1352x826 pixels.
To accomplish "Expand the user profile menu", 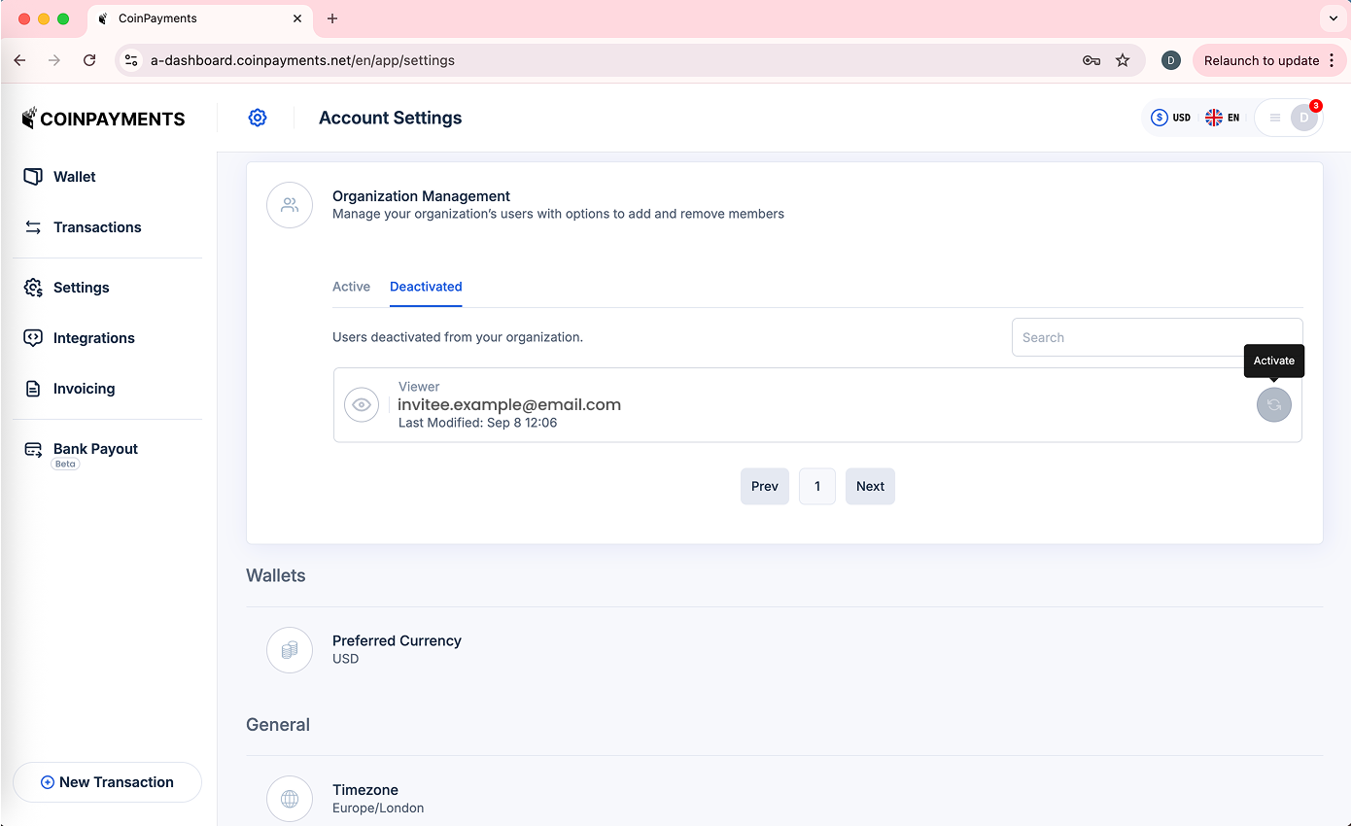I will (x=1289, y=118).
